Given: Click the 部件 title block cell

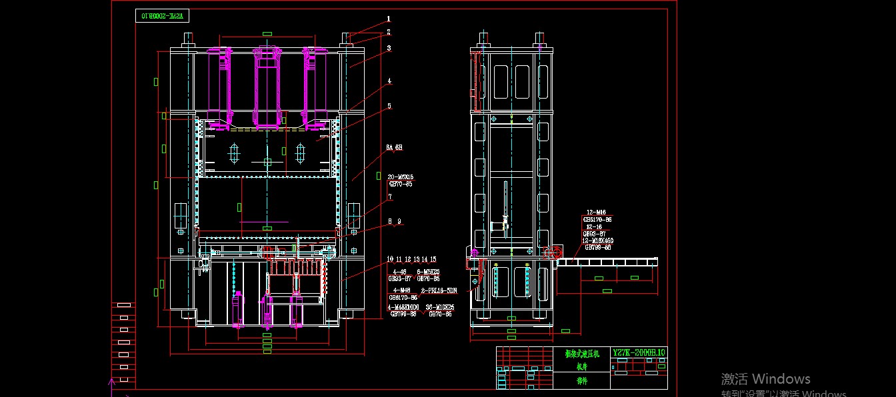Looking at the screenshot, I should point(581,381).
